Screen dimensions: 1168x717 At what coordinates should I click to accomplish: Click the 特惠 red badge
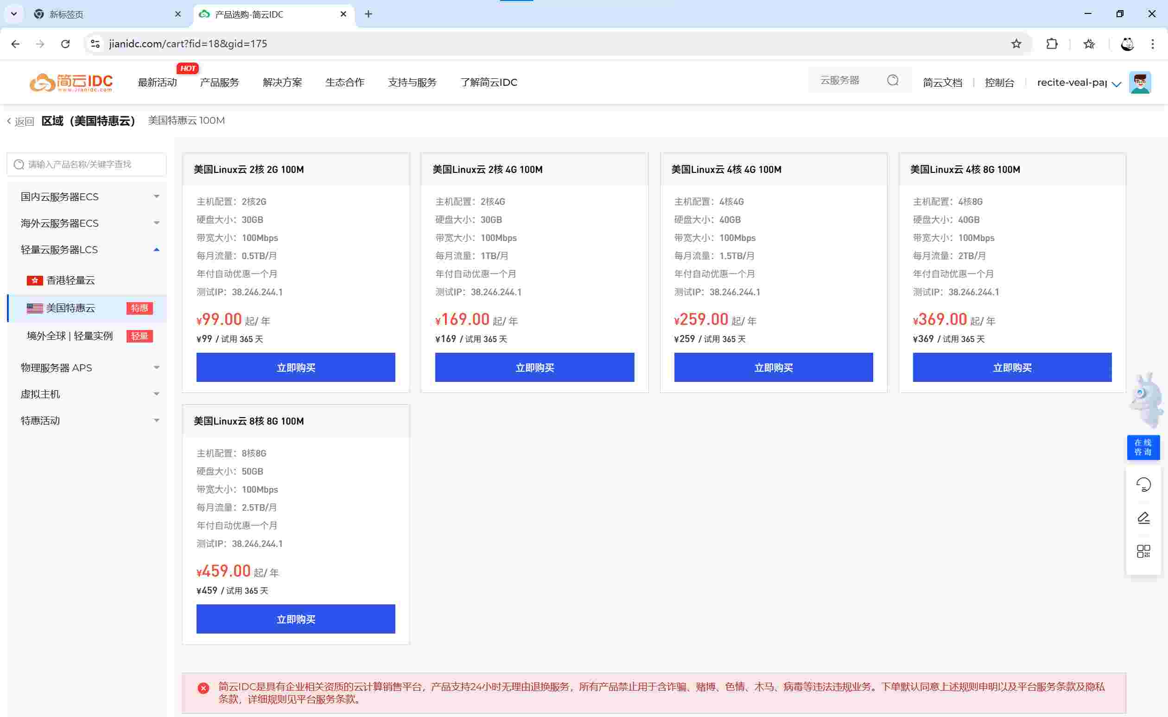click(140, 308)
